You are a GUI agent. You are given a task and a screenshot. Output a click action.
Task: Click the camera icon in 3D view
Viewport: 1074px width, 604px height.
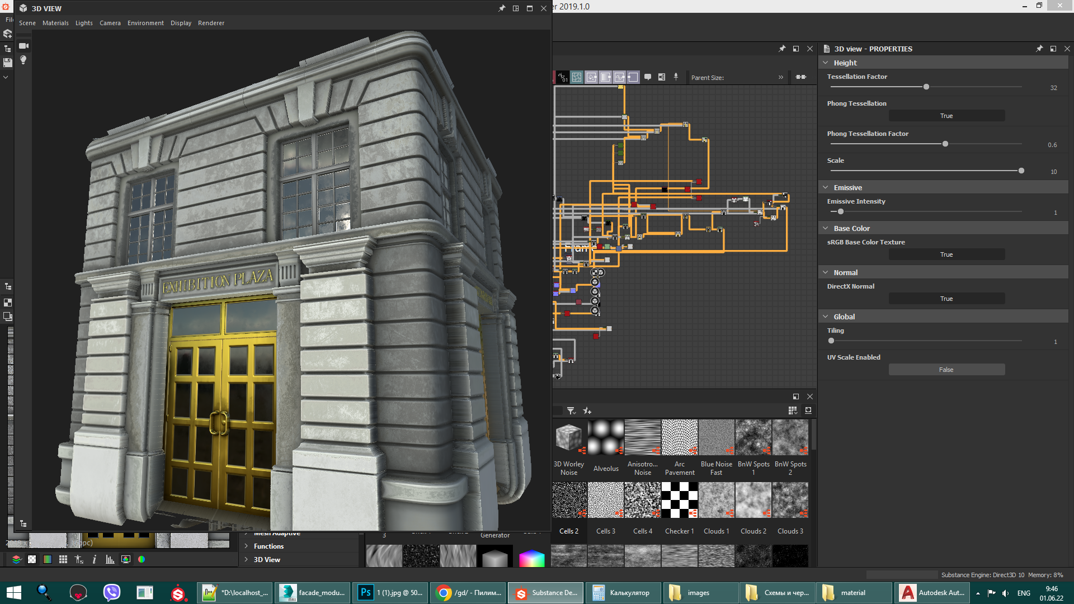23,46
